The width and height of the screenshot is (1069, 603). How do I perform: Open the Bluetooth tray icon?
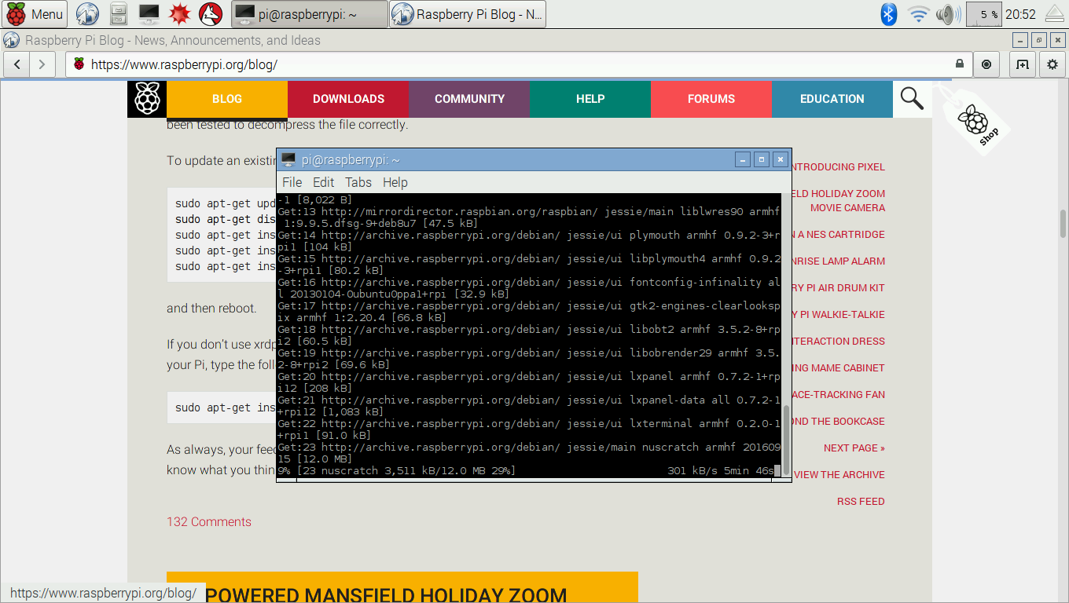888,13
